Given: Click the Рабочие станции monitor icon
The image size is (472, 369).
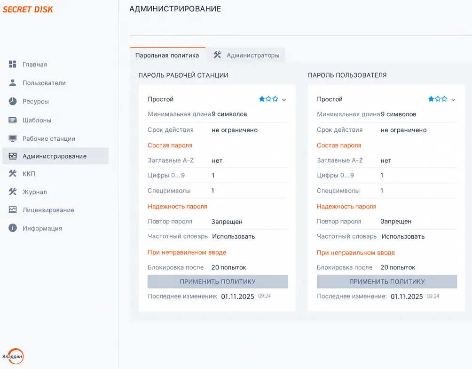Looking at the screenshot, I should tap(12, 138).
